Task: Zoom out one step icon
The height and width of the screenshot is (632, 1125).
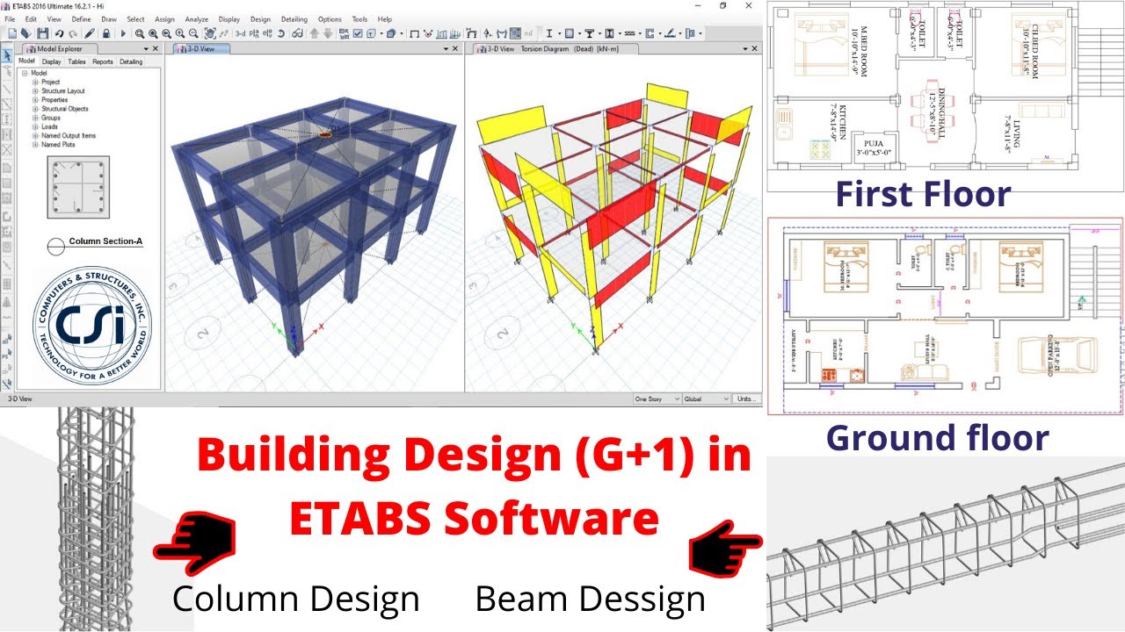Action: coord(193,33)
